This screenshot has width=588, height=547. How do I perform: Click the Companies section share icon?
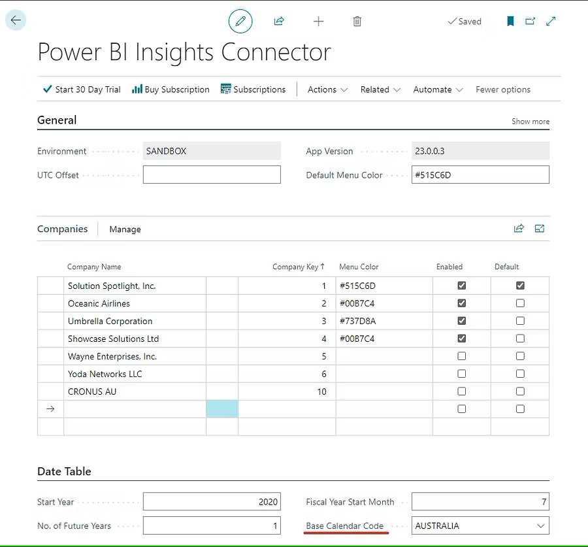point(519,228)
